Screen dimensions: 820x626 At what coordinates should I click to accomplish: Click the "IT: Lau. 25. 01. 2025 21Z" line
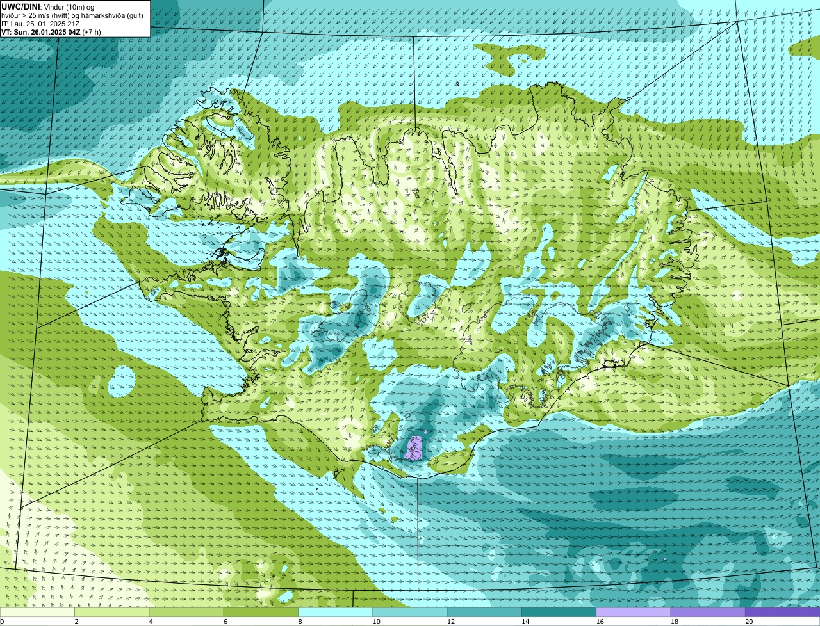click(x=40, y=23)
